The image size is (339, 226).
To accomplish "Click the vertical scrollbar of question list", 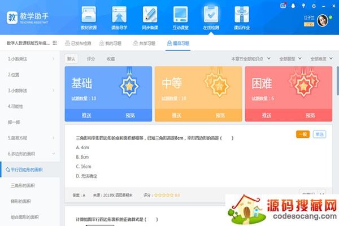I will [x=338, y=81].
